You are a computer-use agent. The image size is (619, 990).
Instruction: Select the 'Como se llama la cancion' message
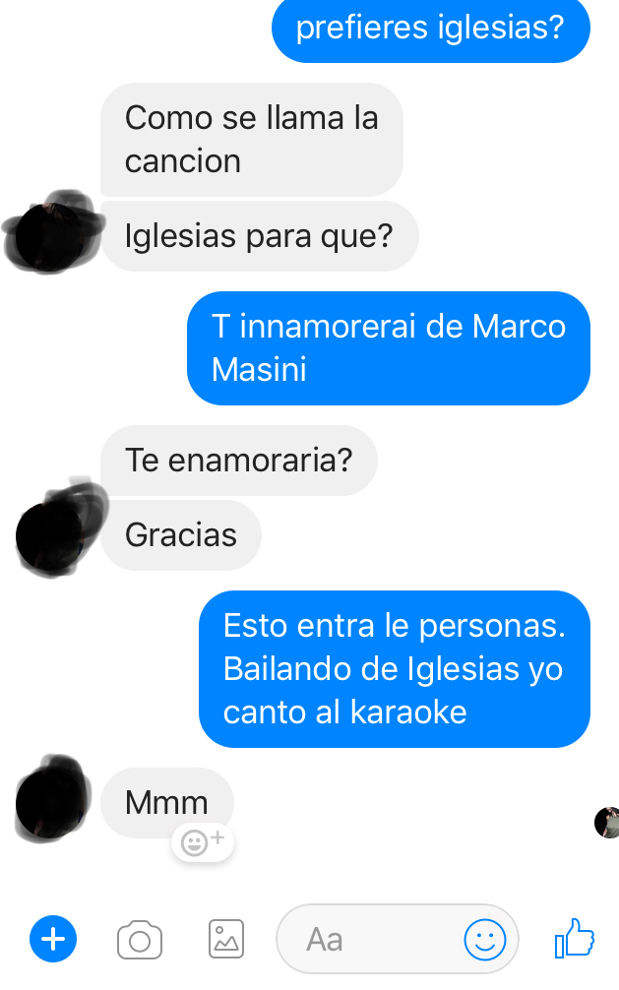(x=251, y=140)
